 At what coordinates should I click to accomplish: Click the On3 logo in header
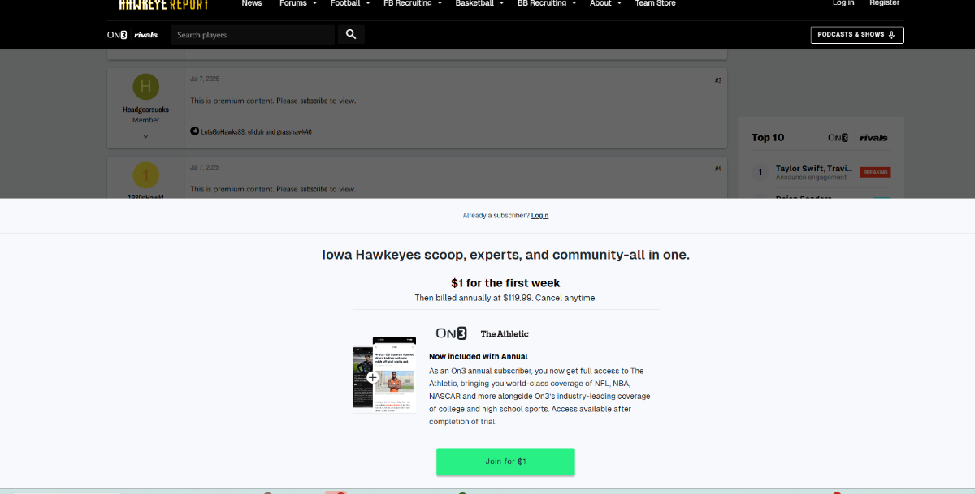[117, 35]
